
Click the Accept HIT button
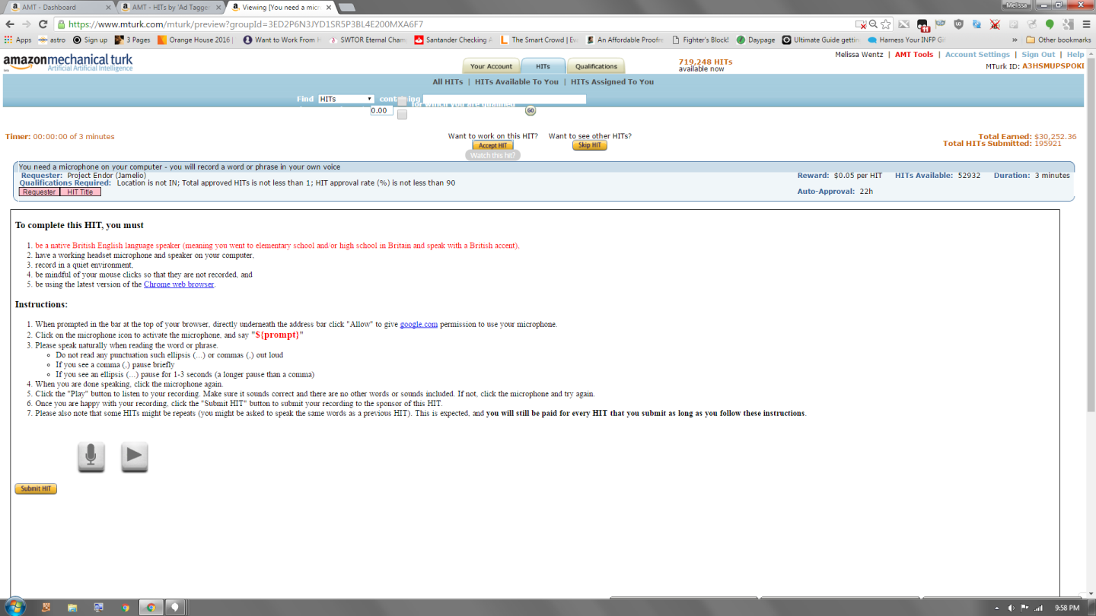coord(492,145)
